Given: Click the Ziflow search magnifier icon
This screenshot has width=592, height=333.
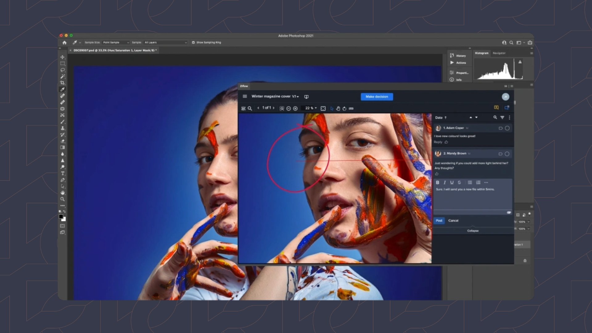Looking at the screenshot, I should pyautogui.click(x=250, y=109).
